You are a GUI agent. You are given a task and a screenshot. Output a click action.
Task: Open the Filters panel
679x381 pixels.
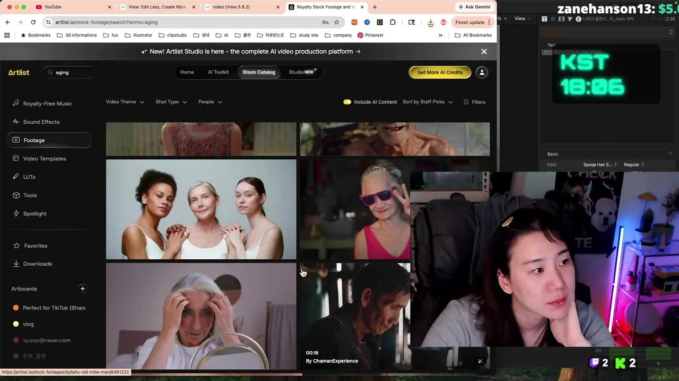[474, 102]
